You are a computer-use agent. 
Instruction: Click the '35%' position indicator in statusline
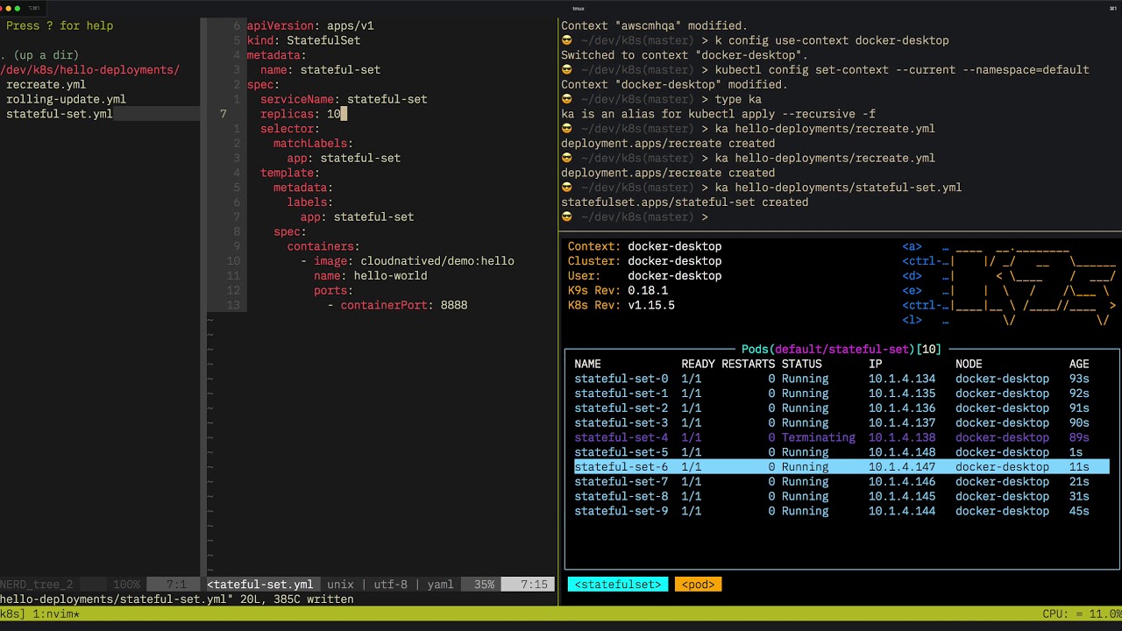click(x=484, y=585)
